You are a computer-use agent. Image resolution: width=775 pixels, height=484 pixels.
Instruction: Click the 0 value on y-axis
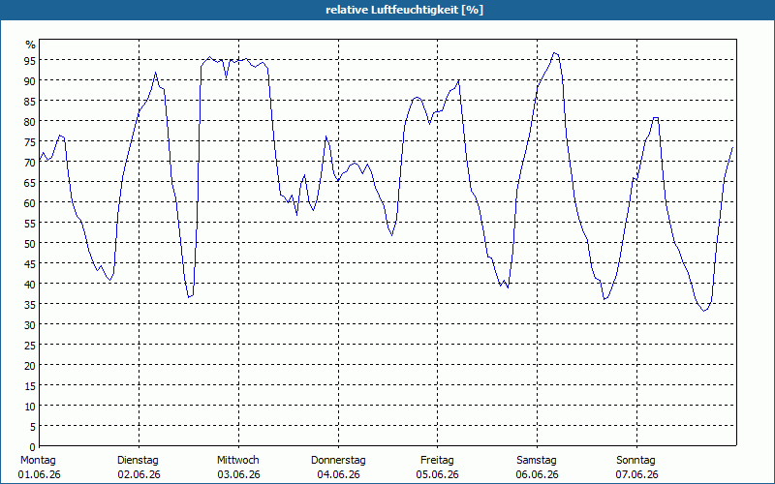[33, 446]
